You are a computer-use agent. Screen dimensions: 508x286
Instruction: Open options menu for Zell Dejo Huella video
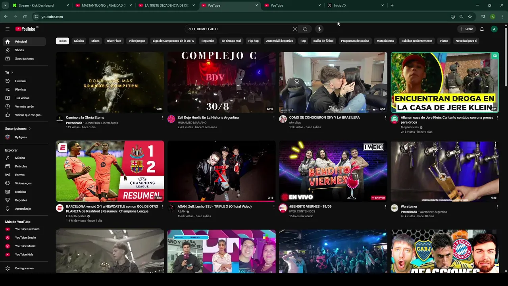click(273, 118)
